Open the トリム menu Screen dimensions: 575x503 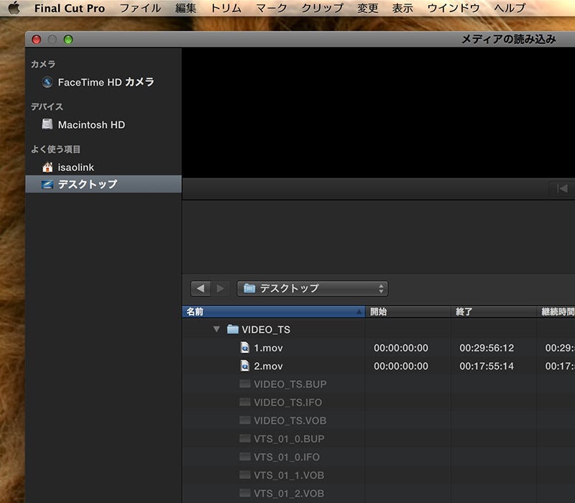click(226, 8)
